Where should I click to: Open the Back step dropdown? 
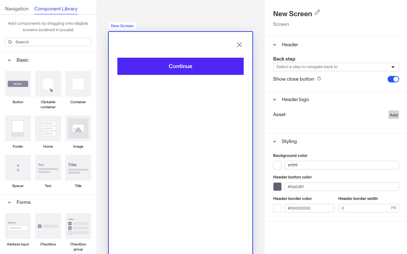click(336, 67)
